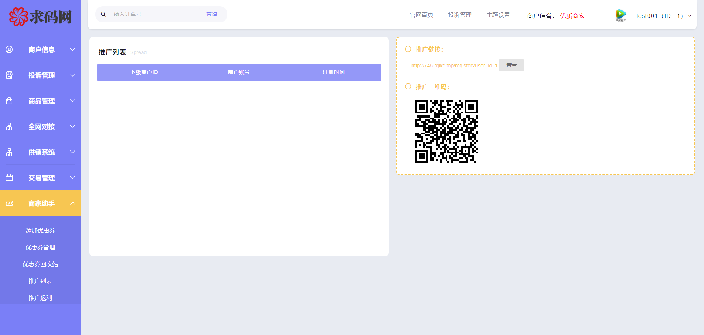Screen dimensions: 704x335
Task: Open the promotion register URL link
Action: click(454, 66)
